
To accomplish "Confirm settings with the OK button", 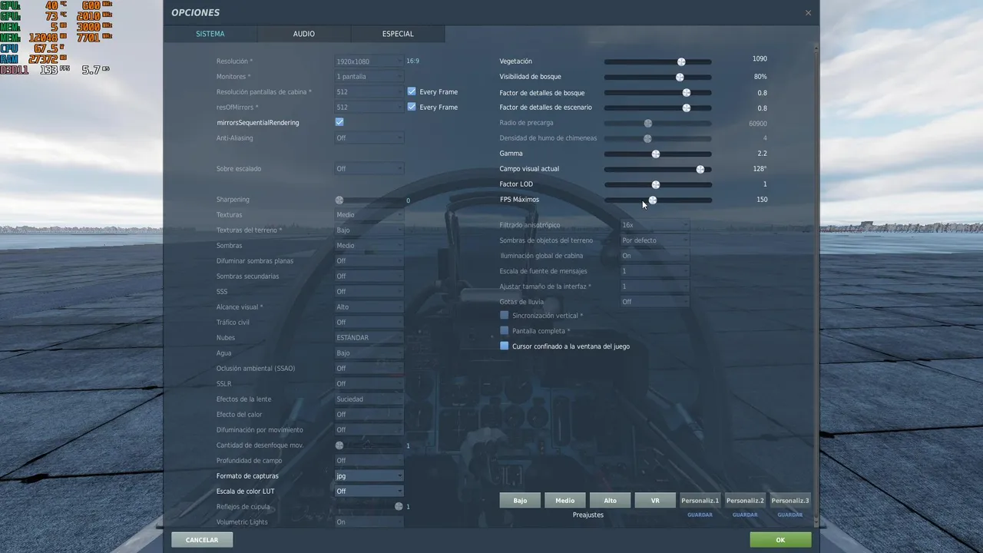I will (780, 540).
